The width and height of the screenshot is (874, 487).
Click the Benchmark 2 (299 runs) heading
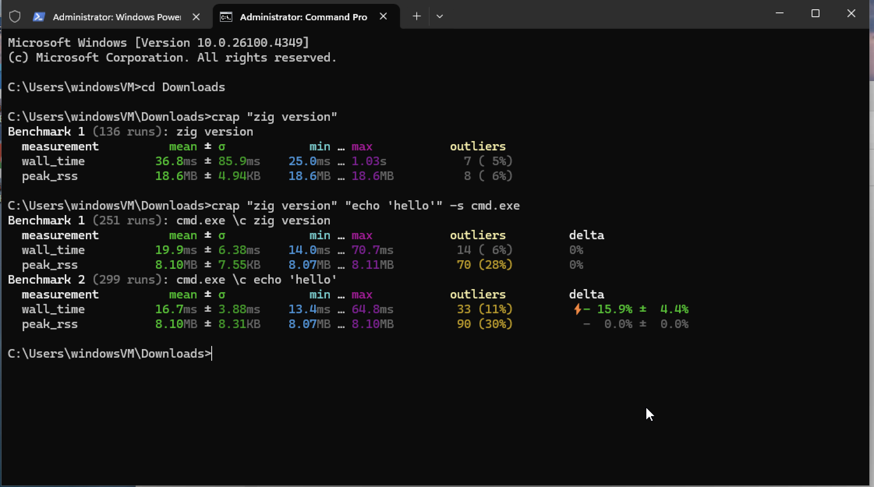click(84, 280)
